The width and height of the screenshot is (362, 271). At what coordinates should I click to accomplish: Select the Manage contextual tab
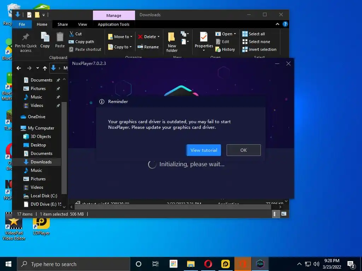(114, 16)
